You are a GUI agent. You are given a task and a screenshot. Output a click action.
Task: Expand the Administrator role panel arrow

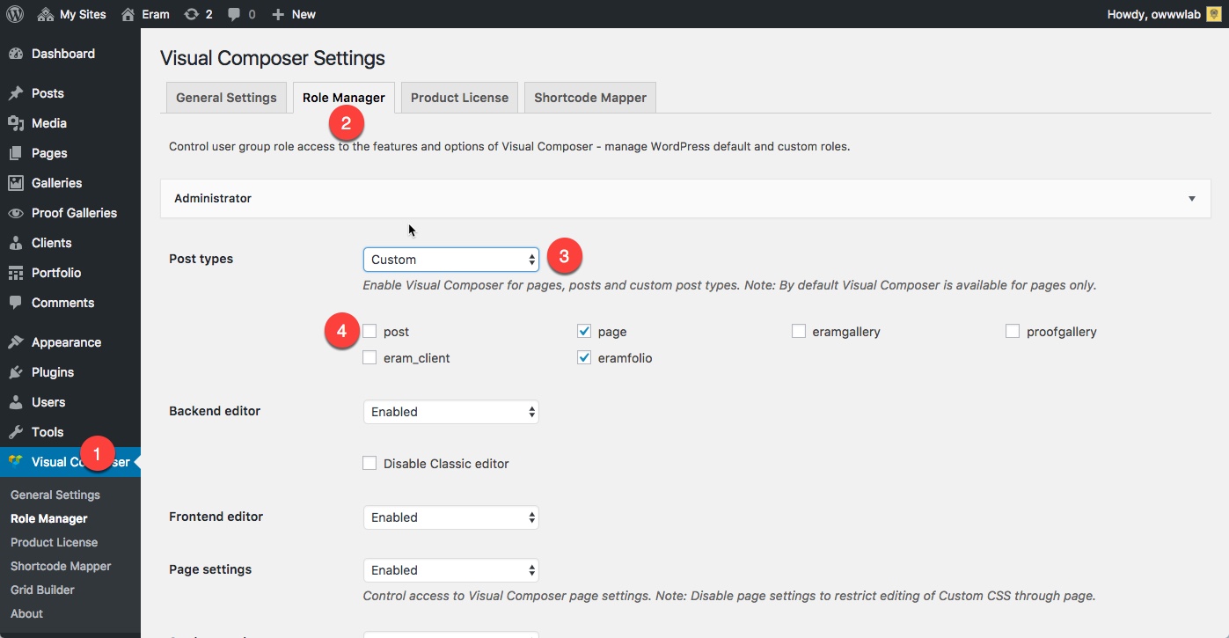click(1192, 199)
